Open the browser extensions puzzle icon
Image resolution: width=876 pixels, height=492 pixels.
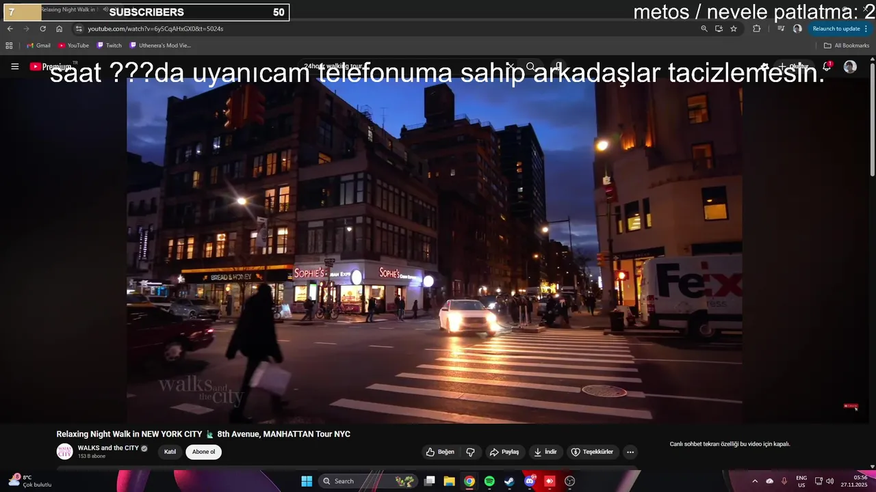[756, 29]
